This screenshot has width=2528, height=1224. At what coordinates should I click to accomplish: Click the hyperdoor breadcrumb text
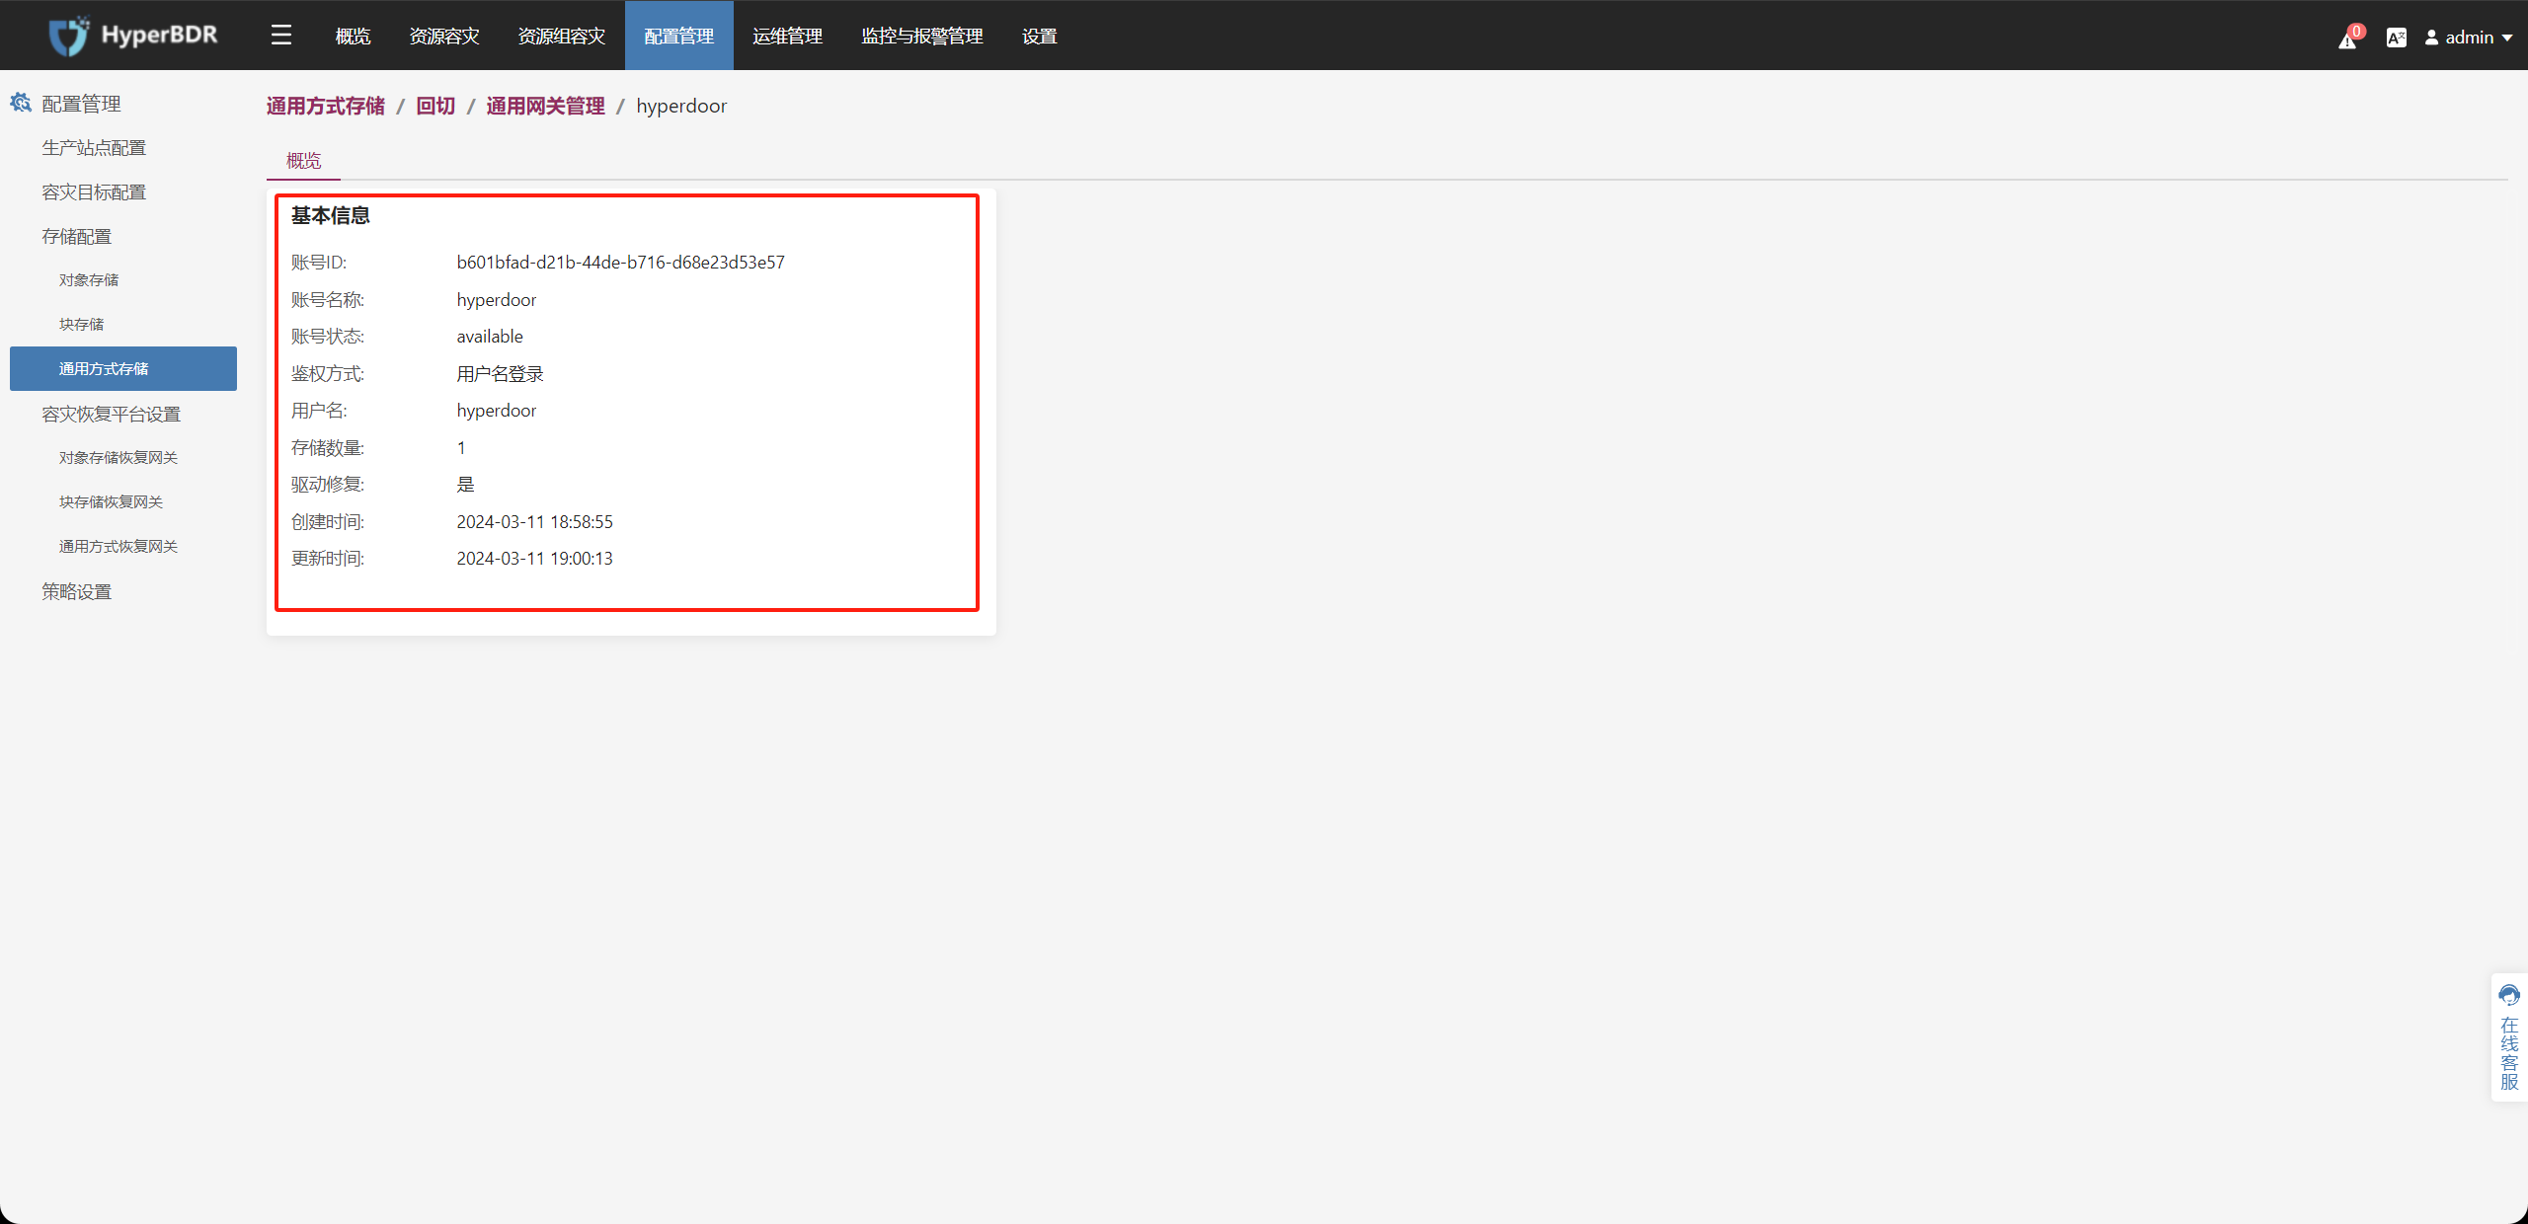[x=681, y=106]
